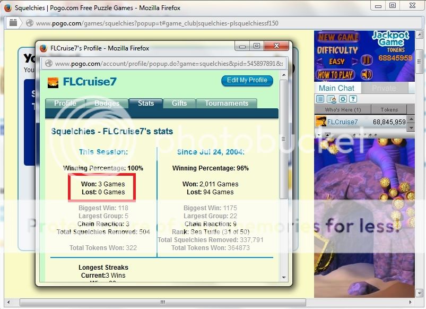Screen dimensions: 426x309
Task: Click the folder icon left of main address bar
Action: 13,22
